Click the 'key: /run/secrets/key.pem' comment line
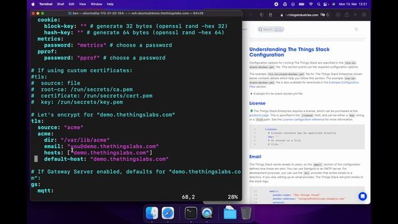The width and height of the screenshot is (398, 224). coord(77,102)
